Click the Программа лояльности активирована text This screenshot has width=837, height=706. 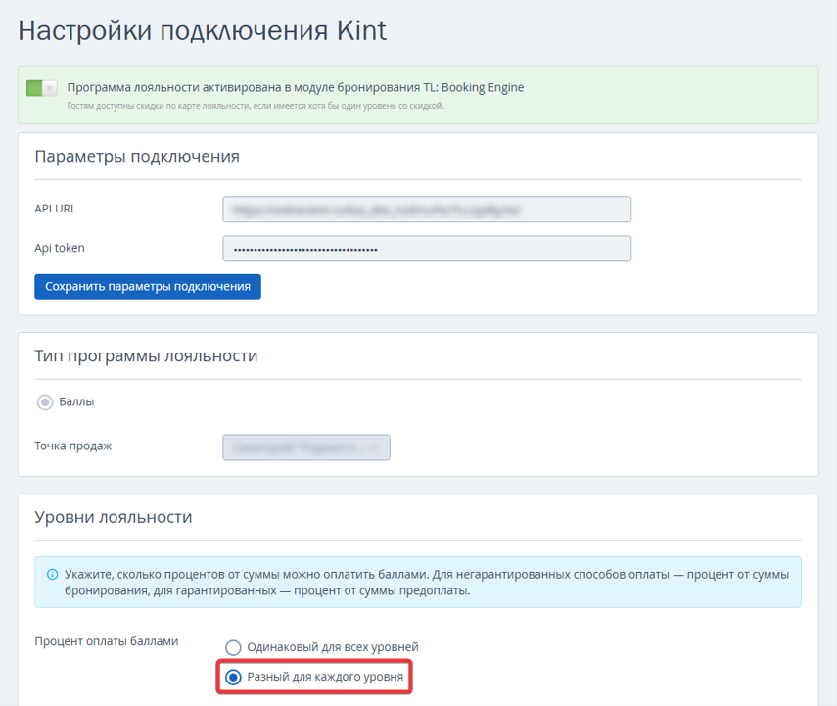[x=296, y=87]
